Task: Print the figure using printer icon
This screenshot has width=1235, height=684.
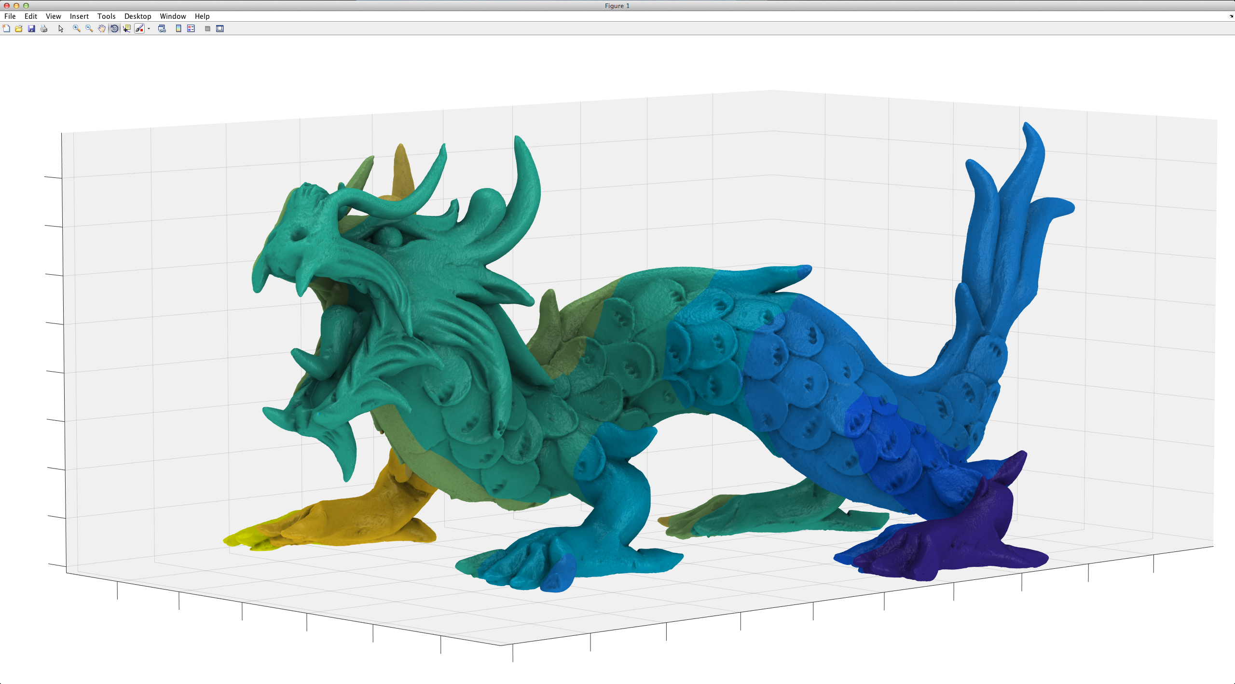Action: coord(44,28)
